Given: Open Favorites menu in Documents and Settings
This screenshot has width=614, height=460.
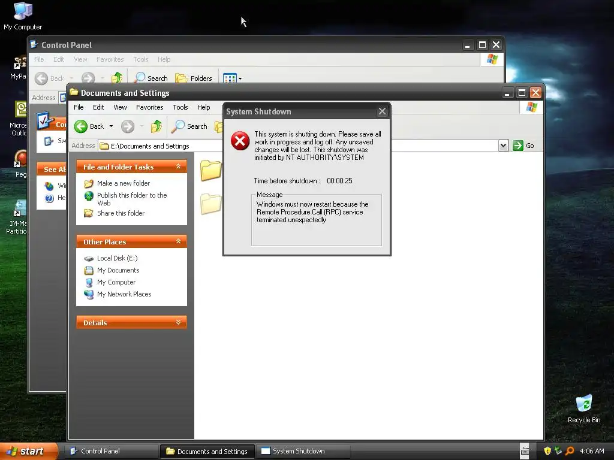Looking at the screenshot, I should click(x=149, y=107).
